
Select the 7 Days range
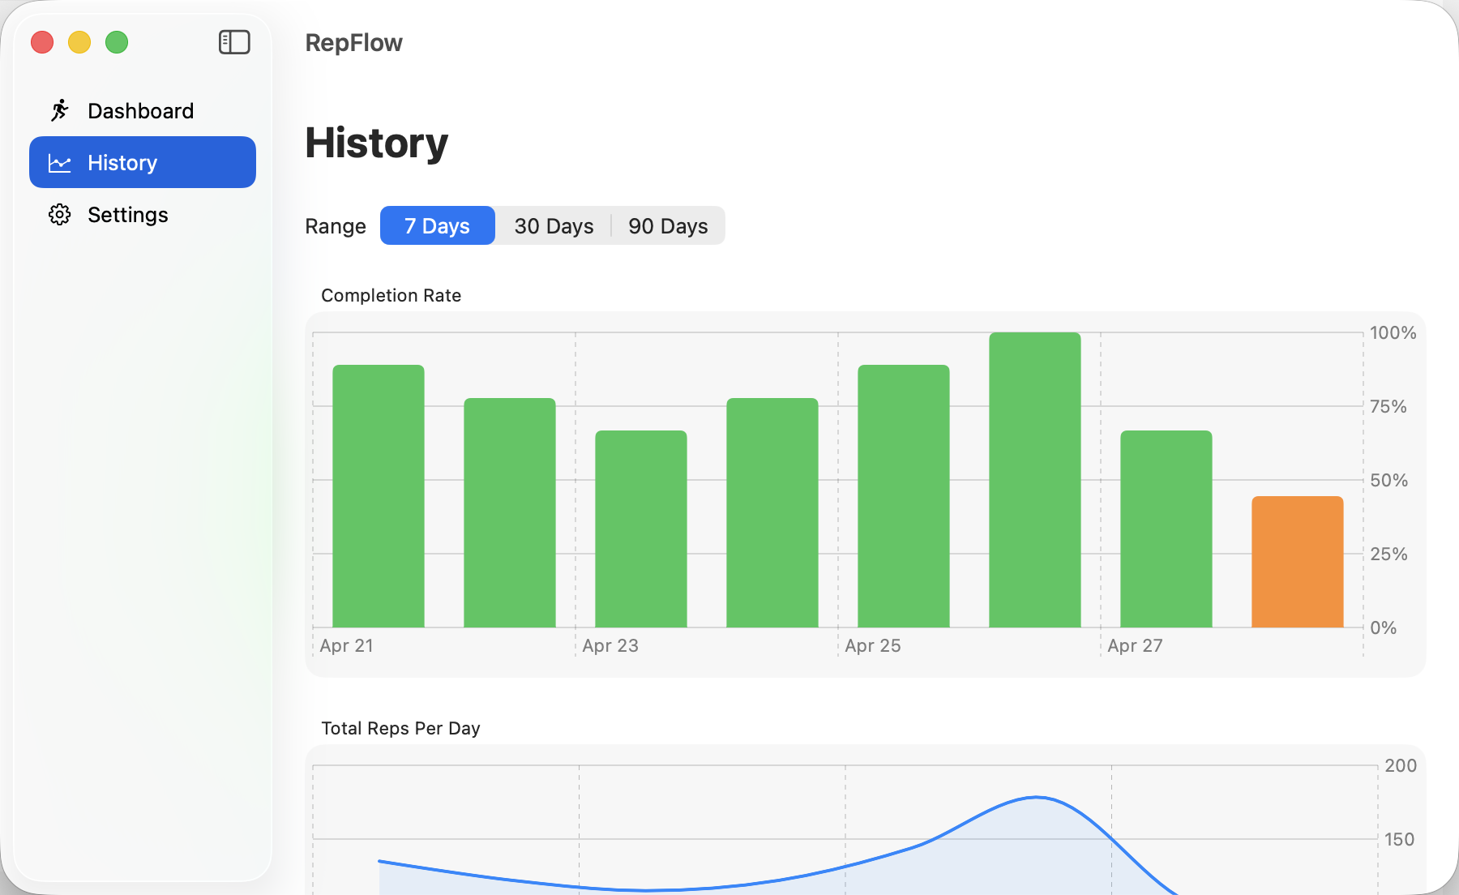pos(438,225)
